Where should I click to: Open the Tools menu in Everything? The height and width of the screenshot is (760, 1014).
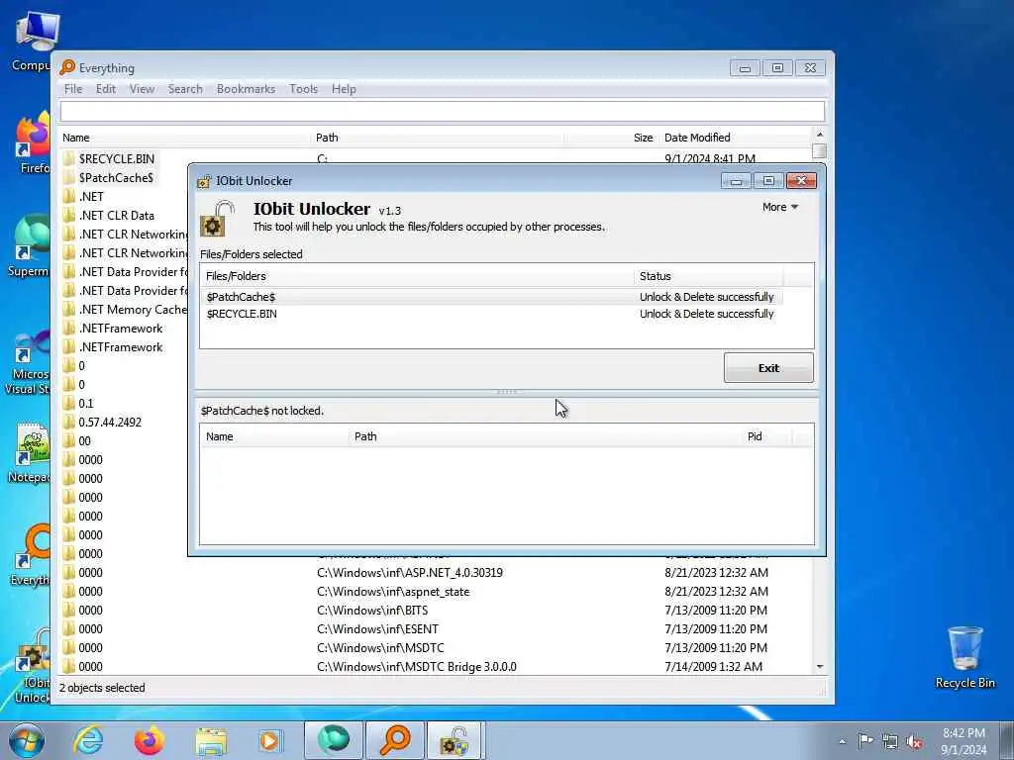pyautogui.click(x=303, y=88)
